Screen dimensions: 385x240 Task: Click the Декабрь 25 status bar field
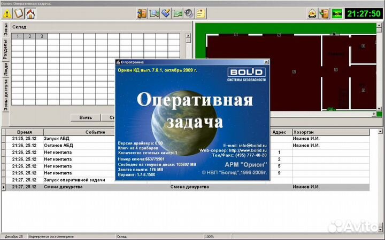tap(14, 237)
